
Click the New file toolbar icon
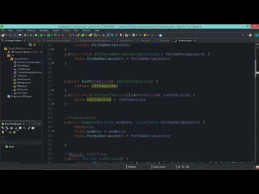3,35
